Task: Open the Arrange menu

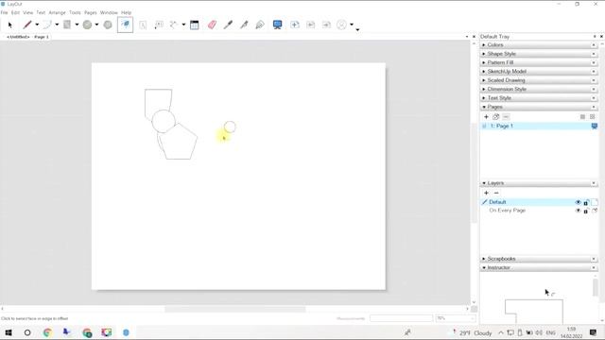Action: (x=57, y=12)
